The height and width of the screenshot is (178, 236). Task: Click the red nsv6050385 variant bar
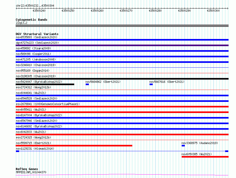205,157
